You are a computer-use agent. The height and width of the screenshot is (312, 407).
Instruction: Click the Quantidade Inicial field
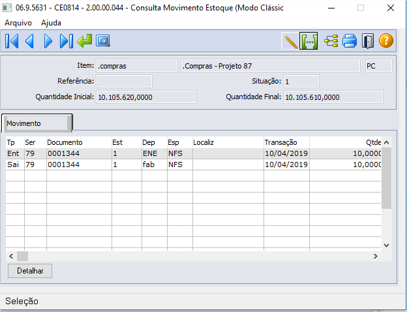pyautogui.click(x=146, y=97)
